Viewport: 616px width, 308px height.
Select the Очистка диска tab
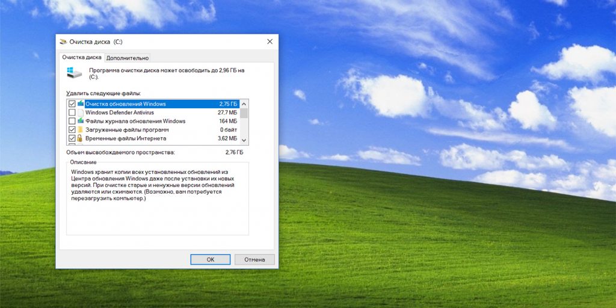click(82, 57)
